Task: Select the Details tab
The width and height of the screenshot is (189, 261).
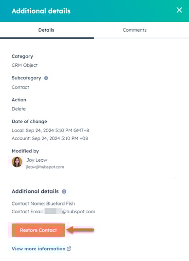Action: (x=46, y=30)
